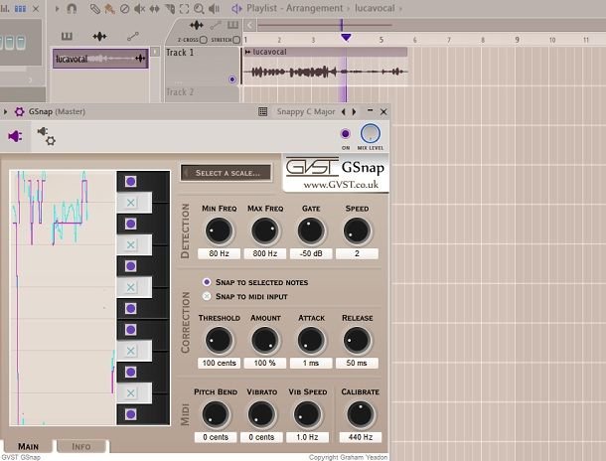Click the waveform icon above Z-CROSS

coord(197,26)
